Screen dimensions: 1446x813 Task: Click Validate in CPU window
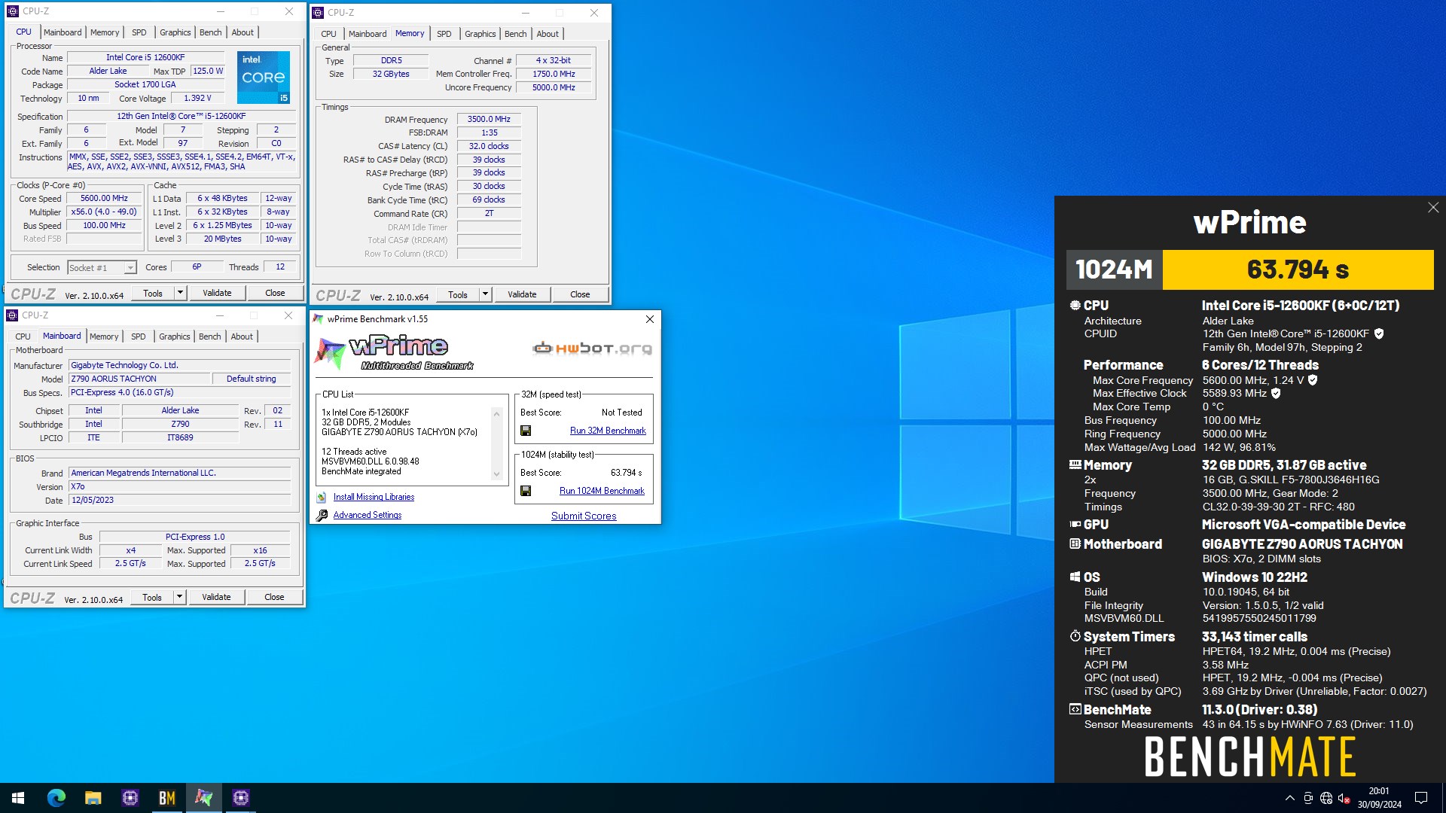click(x=217, y=293)
